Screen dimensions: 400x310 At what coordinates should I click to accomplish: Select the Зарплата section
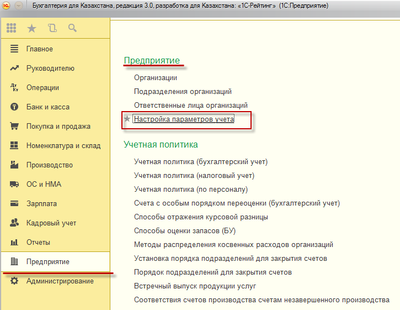tap(41, 204)
